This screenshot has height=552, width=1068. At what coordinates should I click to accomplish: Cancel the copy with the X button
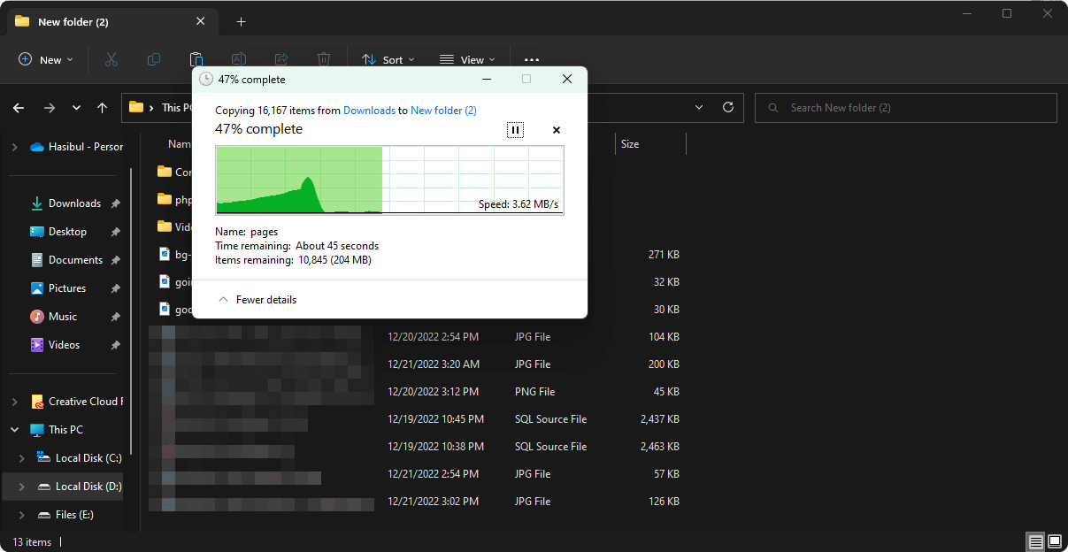[557, 130]
